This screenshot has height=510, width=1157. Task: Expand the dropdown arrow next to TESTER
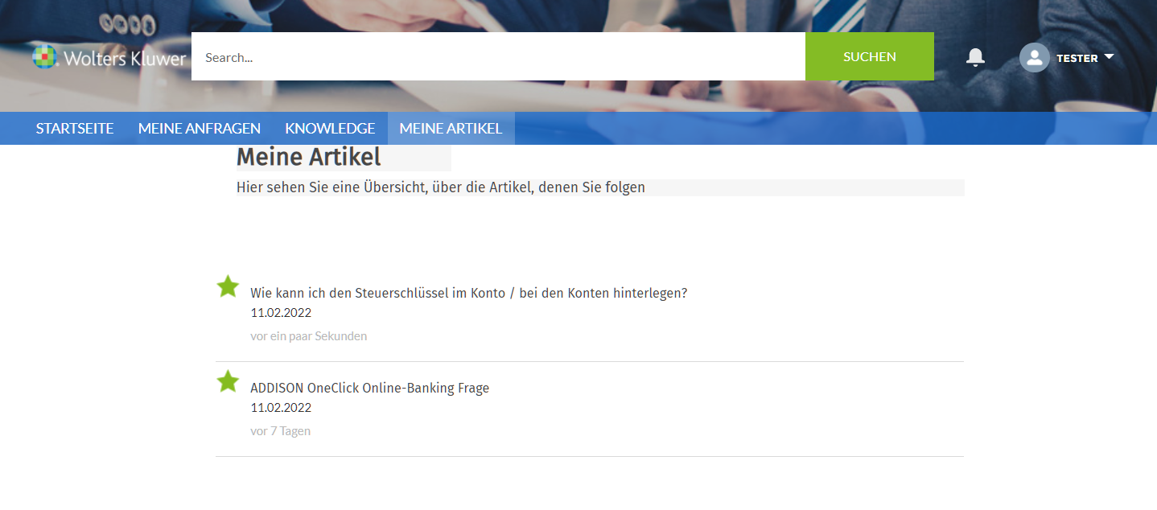point(1109,57)
